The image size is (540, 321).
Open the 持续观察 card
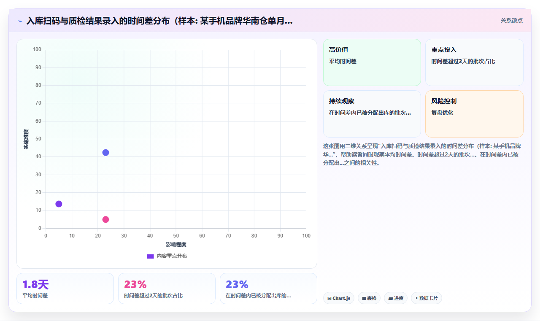click(372, 114)
